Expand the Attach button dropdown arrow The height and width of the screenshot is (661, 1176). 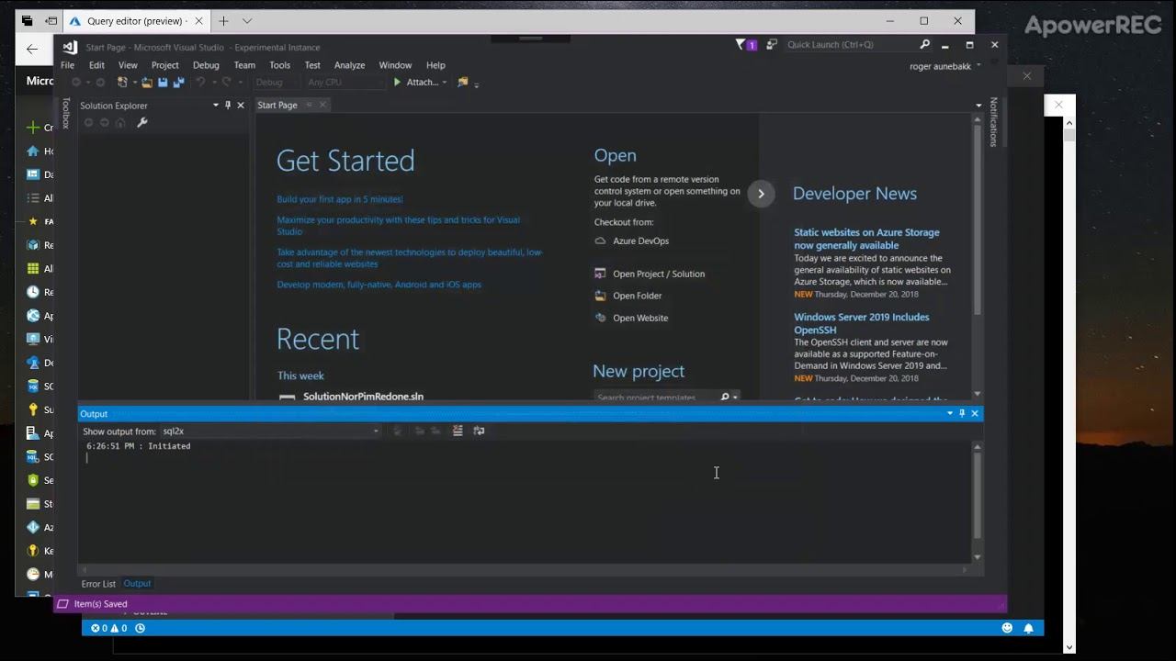click(445, 82)
